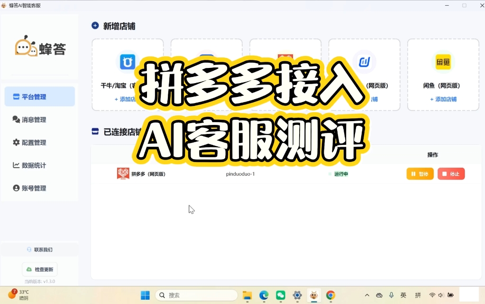Click the 运行中 status label
The height and width of the screenshot is (304, 485).
click(341, 174)
